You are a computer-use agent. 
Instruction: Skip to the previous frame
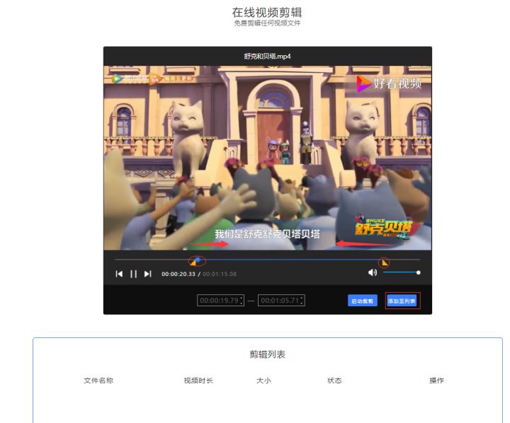119,274
